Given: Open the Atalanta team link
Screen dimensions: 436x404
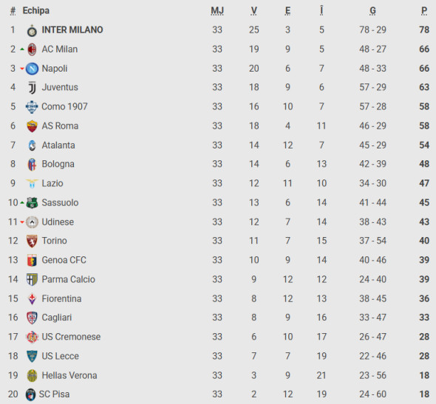Looking at the screenshot, I should (58, 145).
